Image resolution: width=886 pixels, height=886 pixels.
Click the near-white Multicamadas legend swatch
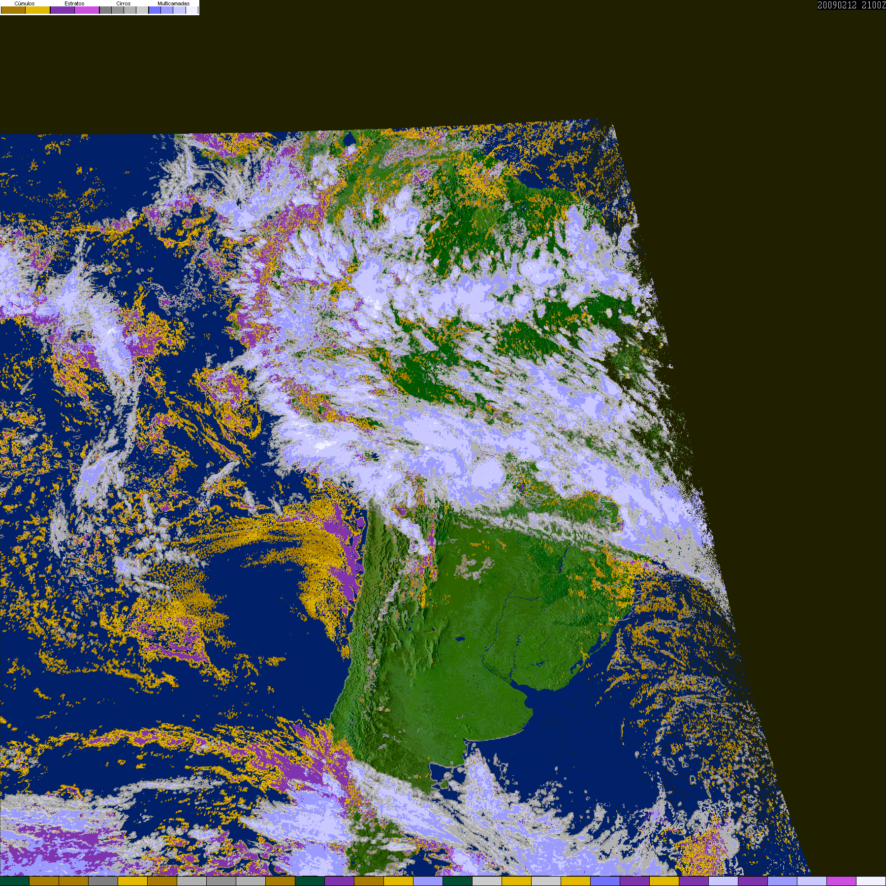click(192, 10)
